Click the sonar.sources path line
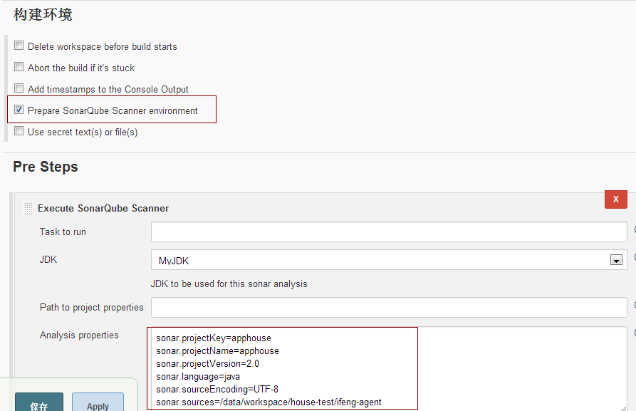 click(x=269, y=402)
